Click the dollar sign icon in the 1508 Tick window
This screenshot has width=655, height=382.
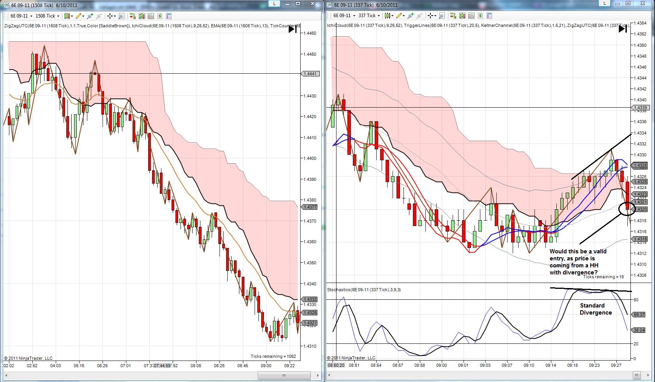pyautogui.click(x=160, y=16)
